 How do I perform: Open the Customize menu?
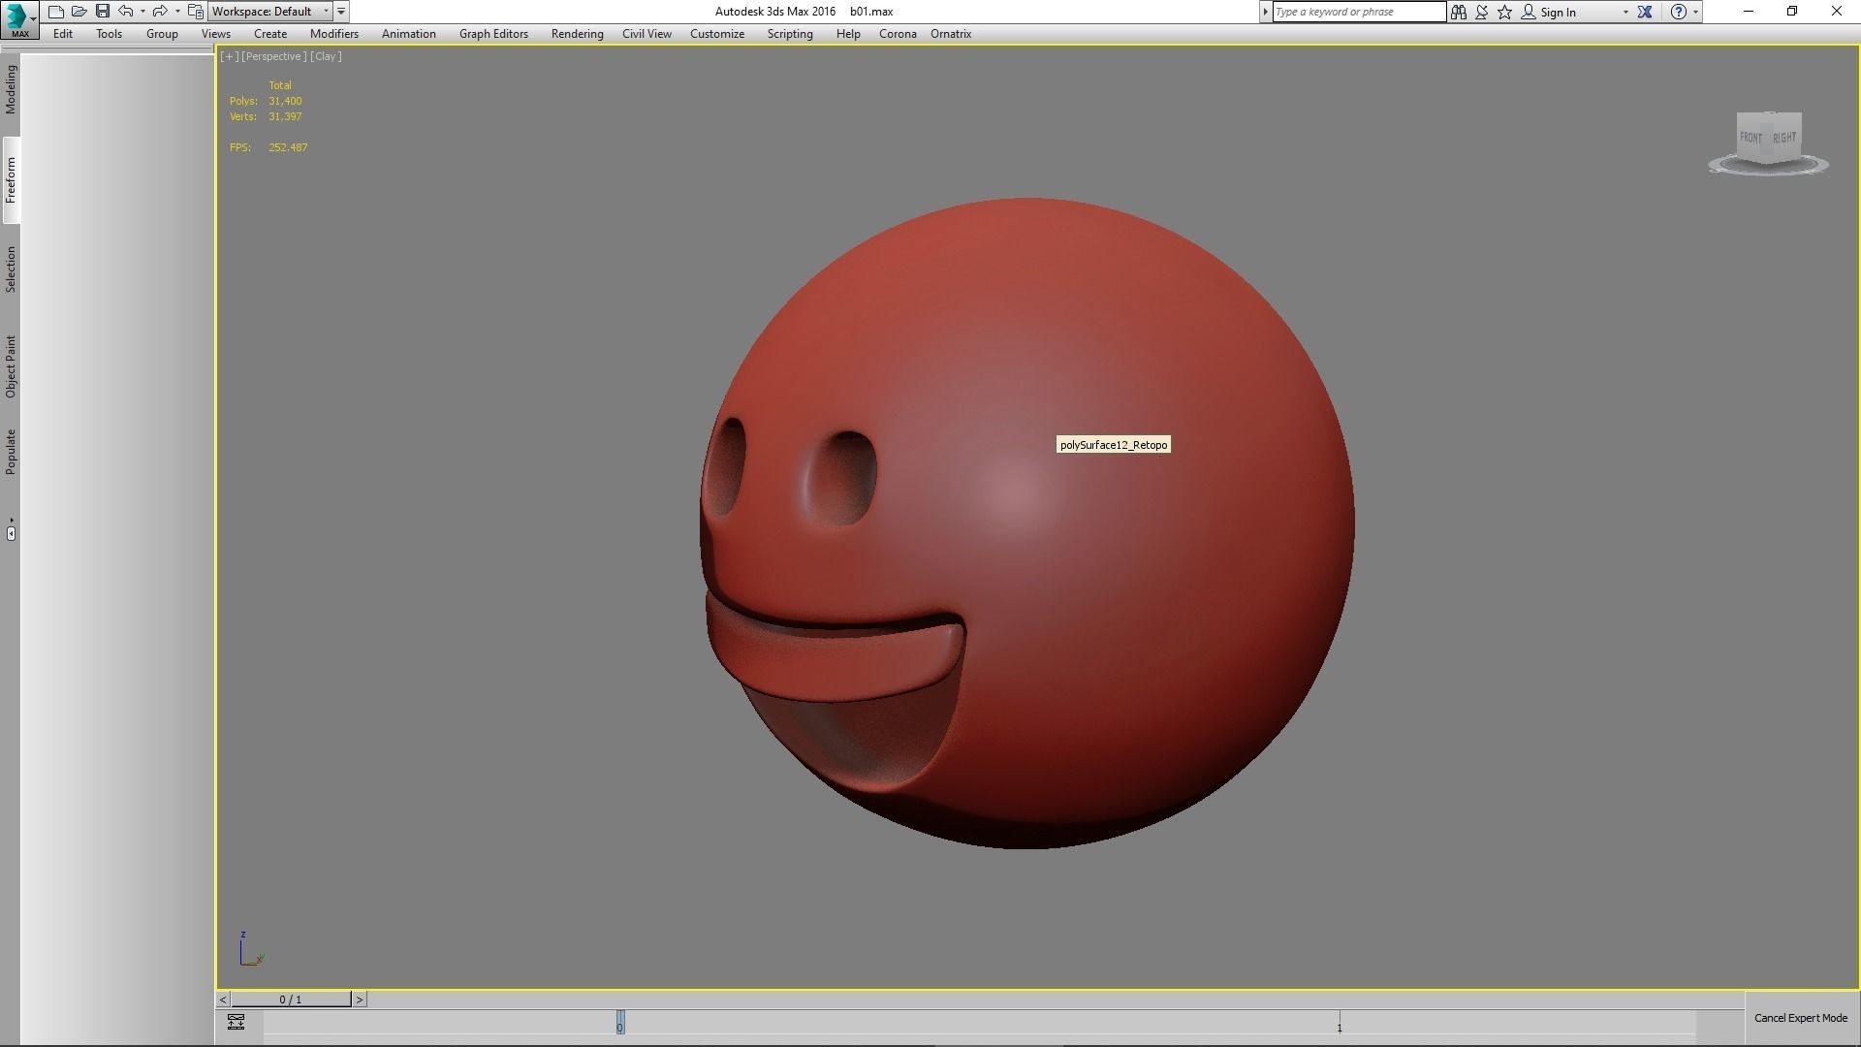(717, 34)
